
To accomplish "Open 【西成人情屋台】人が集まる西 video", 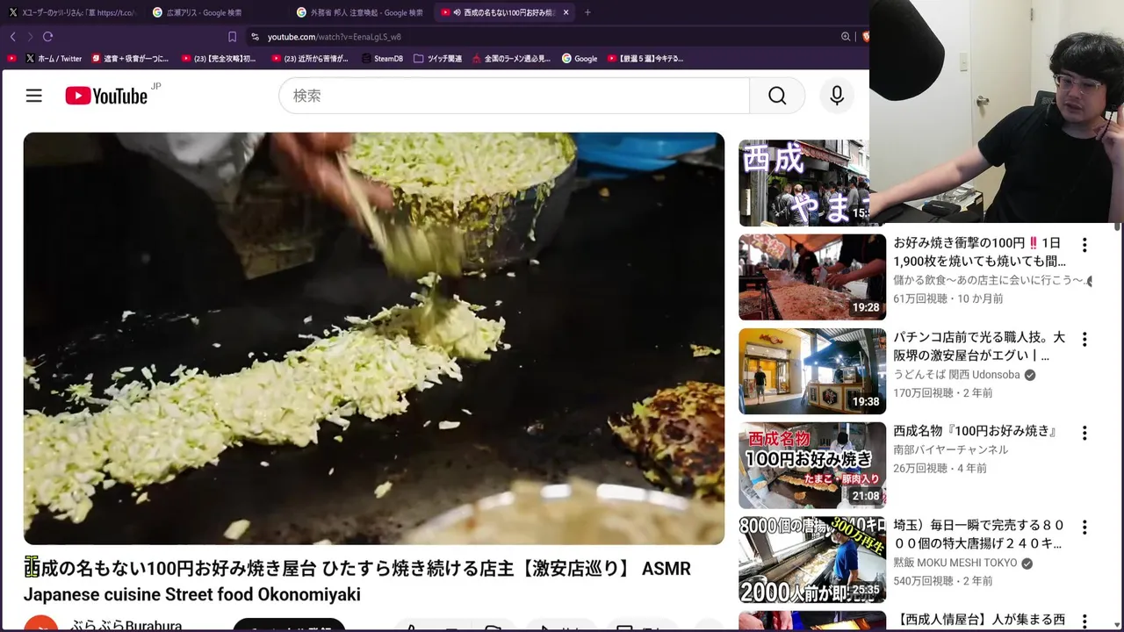I will coord(979,621).
